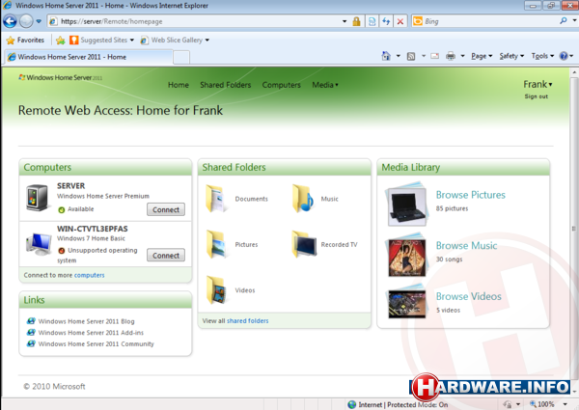Viewport: 579px width, 410px height.
Task: Click the Browse Pictures thumbnail
Action: click(406, 201)
